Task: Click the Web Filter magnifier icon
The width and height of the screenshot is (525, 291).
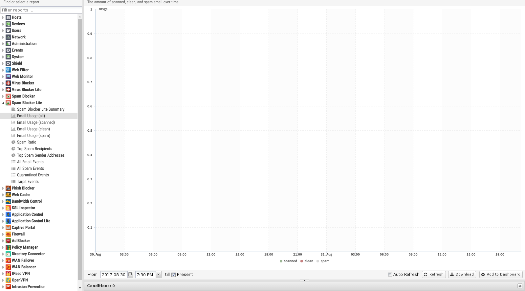Action: [x=8, y=70]
